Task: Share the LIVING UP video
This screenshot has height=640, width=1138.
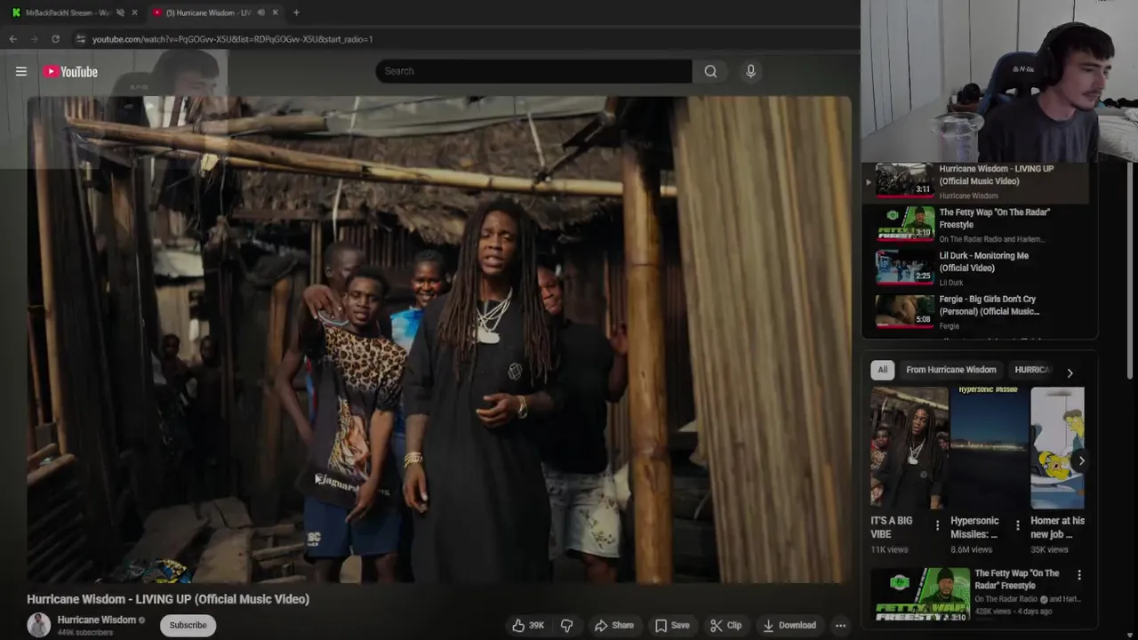Action: point(614,625)
